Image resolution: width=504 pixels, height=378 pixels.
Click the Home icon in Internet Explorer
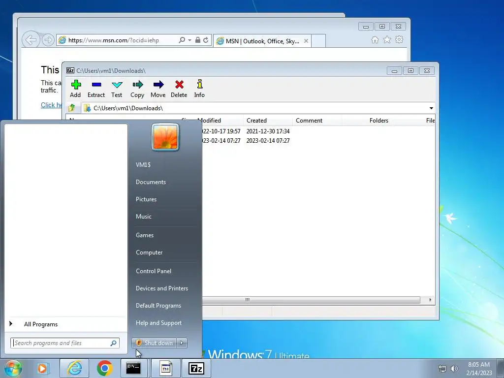(375, 39)
